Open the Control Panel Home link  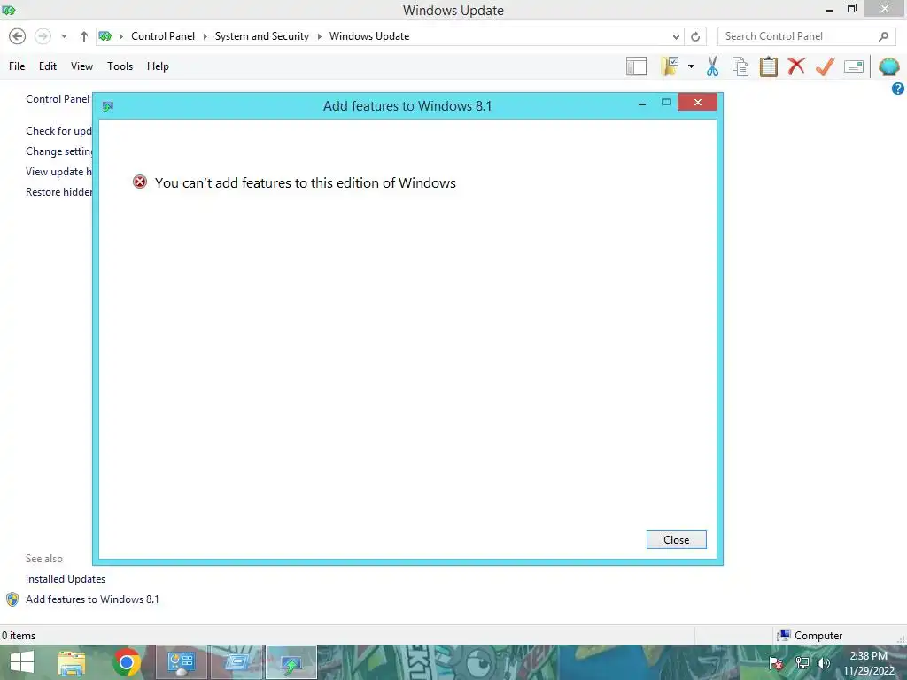pos(58,99)
